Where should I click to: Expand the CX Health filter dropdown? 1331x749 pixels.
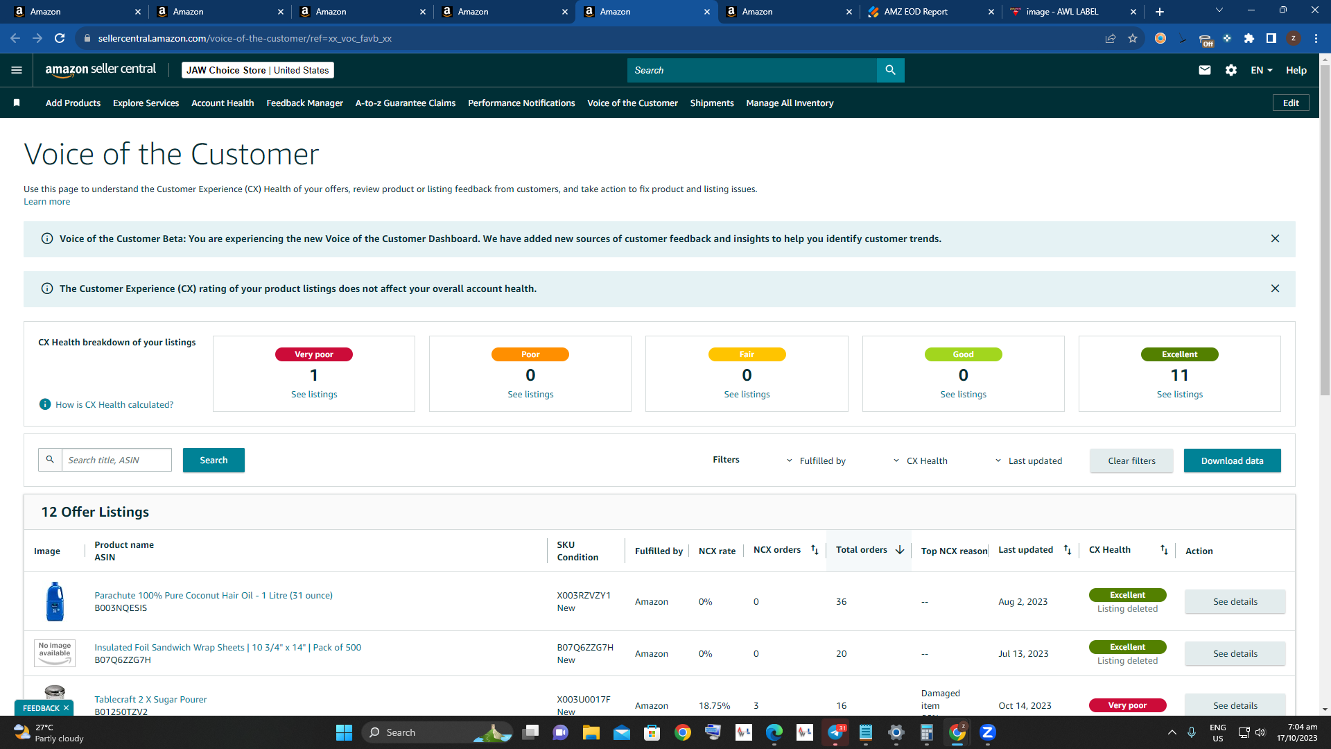pyautogui.click(x=920, y=460)
